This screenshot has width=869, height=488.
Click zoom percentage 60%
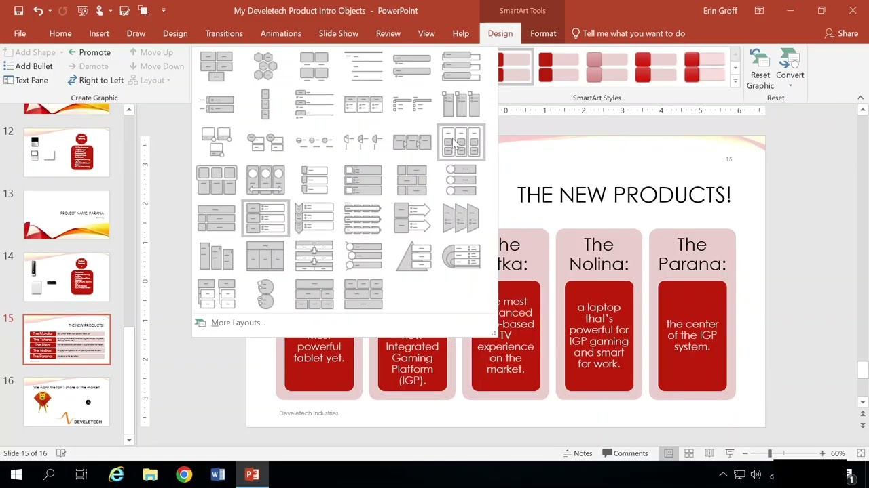click(838, 453)
